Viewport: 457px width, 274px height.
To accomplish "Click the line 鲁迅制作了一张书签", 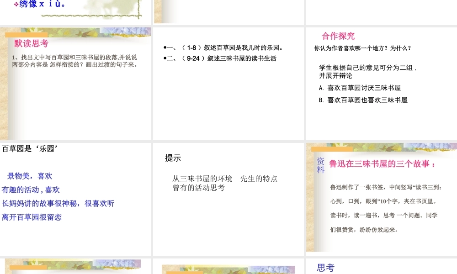I will point(386,187).
